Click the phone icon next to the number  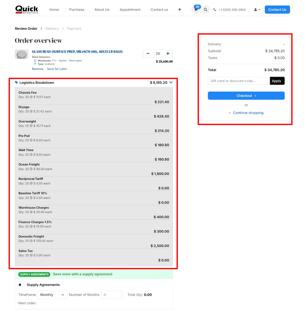[215, 10]
